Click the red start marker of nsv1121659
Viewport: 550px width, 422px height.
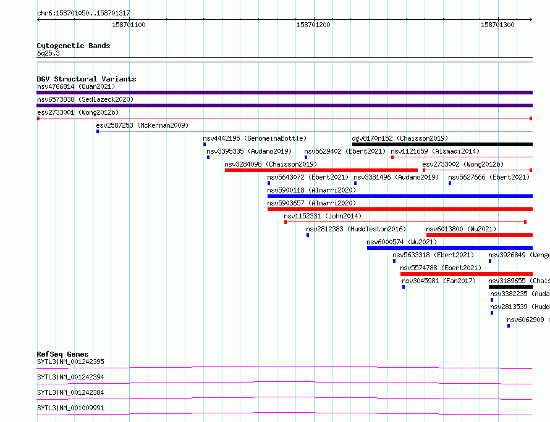click(x=392, y=157)
